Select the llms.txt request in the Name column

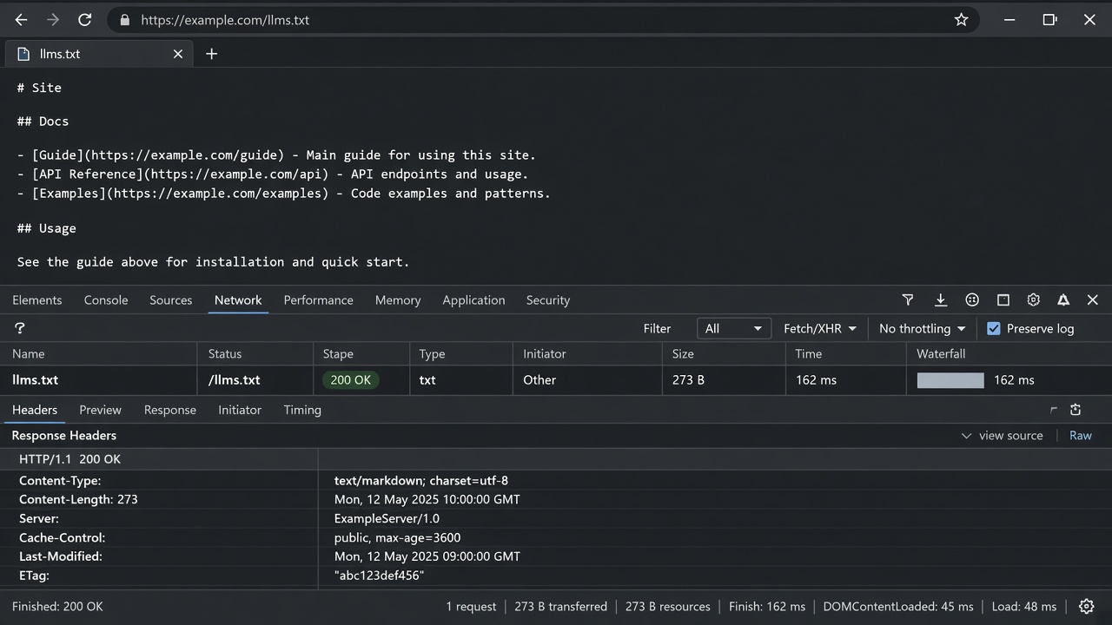[36, 379]
